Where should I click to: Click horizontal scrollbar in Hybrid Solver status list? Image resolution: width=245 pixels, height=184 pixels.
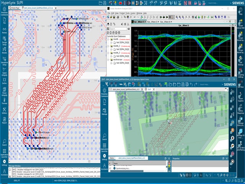(x=127, y=171)
